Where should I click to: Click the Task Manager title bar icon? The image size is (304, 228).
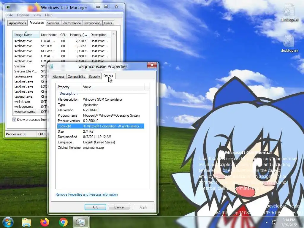[8, 7]
